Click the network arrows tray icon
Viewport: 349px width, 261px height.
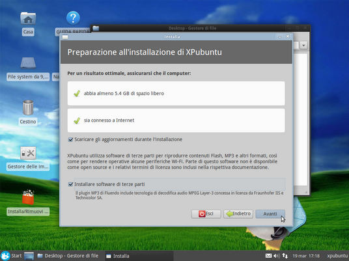tap(285, 256)
